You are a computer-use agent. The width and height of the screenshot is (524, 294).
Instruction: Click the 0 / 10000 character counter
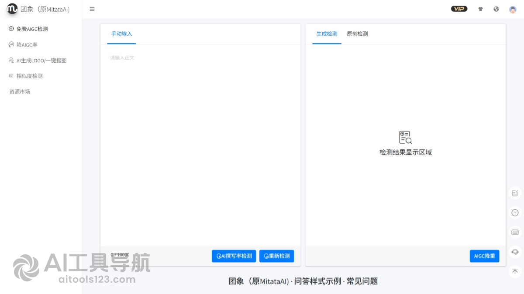[x=120, y=255]
